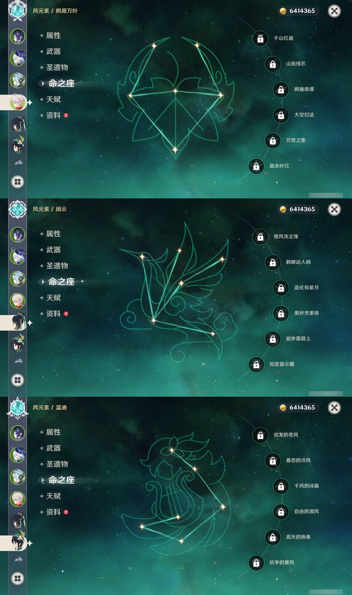Select the 千风的诗篇 lock icon
352x595 pixels.
coord(281,486)
